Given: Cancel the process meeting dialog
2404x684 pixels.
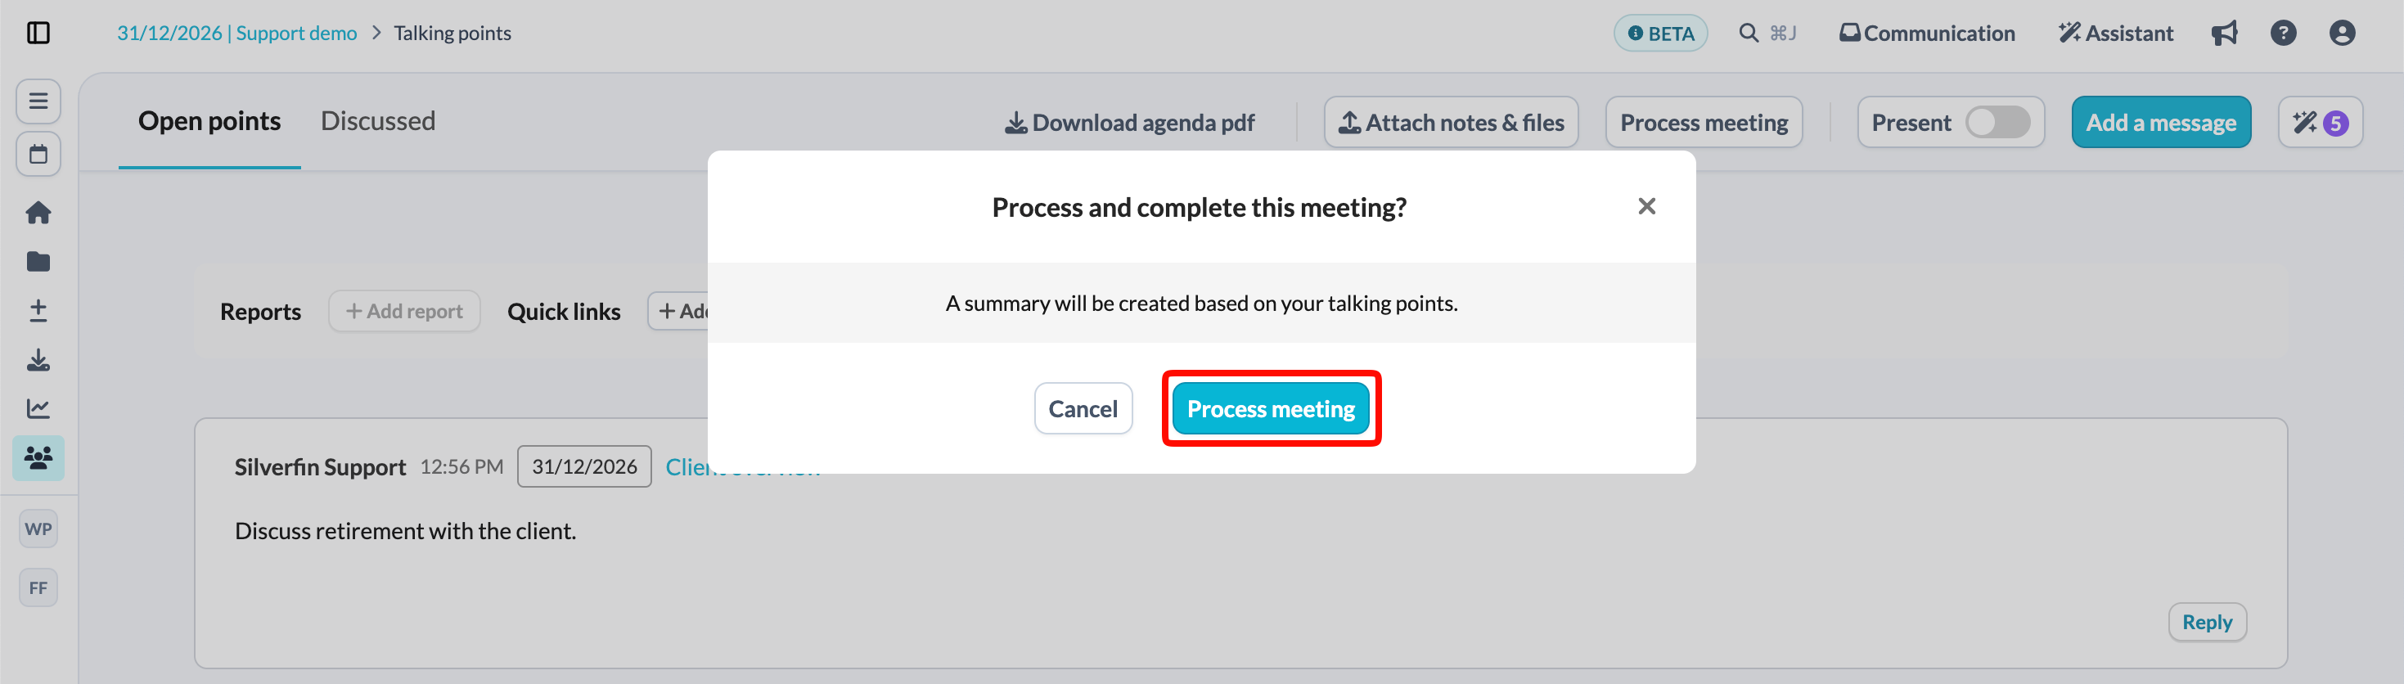Looking at the screenshot, I should 1083,409.
